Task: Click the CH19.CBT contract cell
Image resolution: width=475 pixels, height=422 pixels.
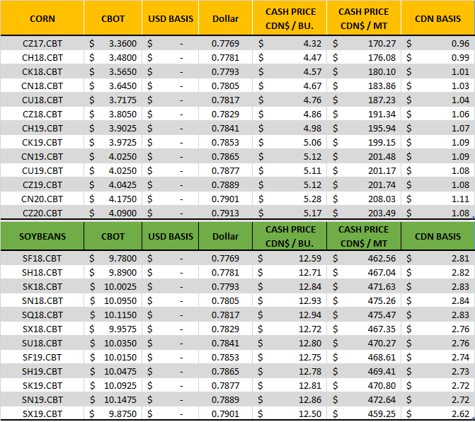Action: point(42,128)
